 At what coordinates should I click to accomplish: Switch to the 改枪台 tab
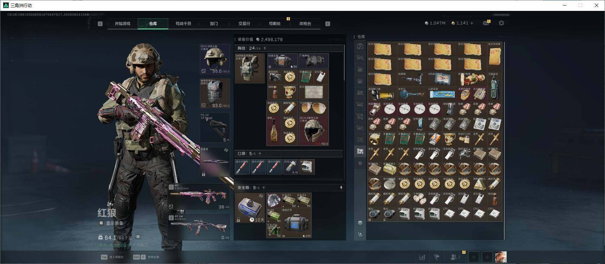pyautogui.click(x=305, y=24)
